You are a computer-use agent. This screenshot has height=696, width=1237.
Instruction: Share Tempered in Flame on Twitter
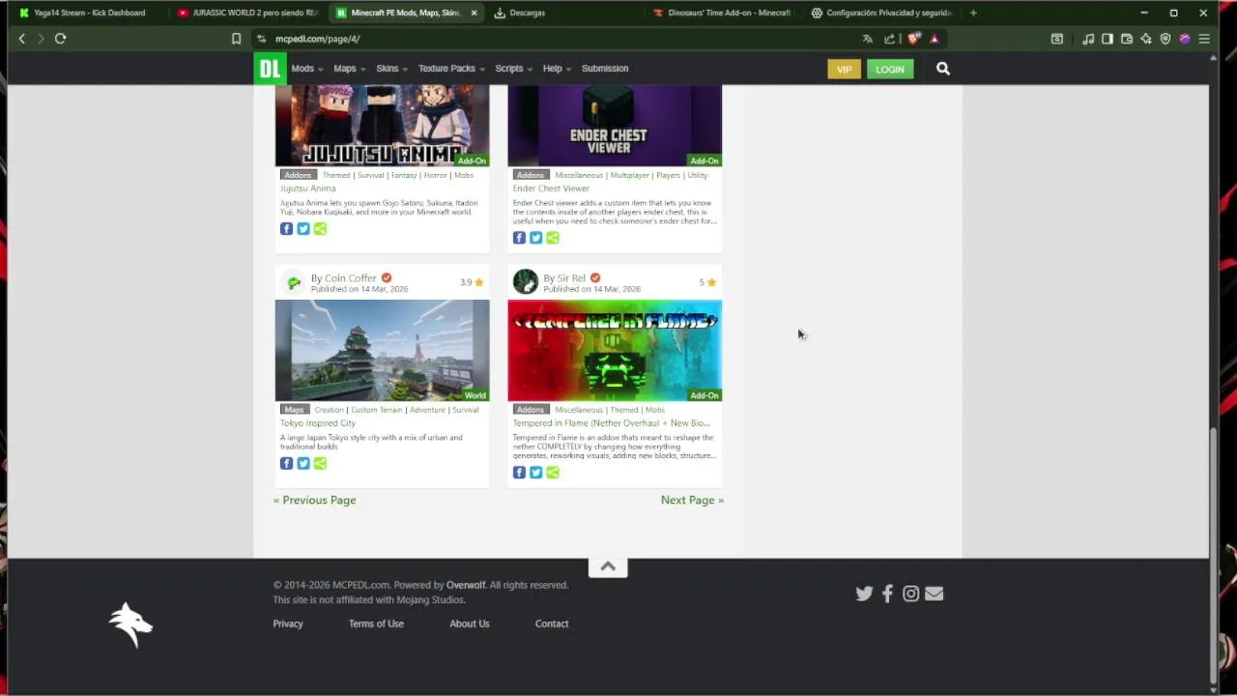pos(536,473)
